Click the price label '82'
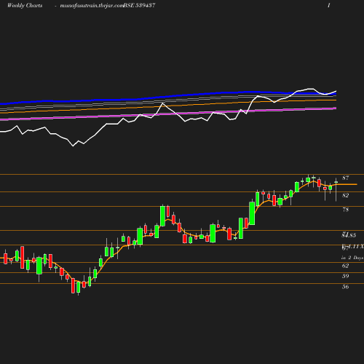Viewport: 364px width, 364px height. pos(346,195)
